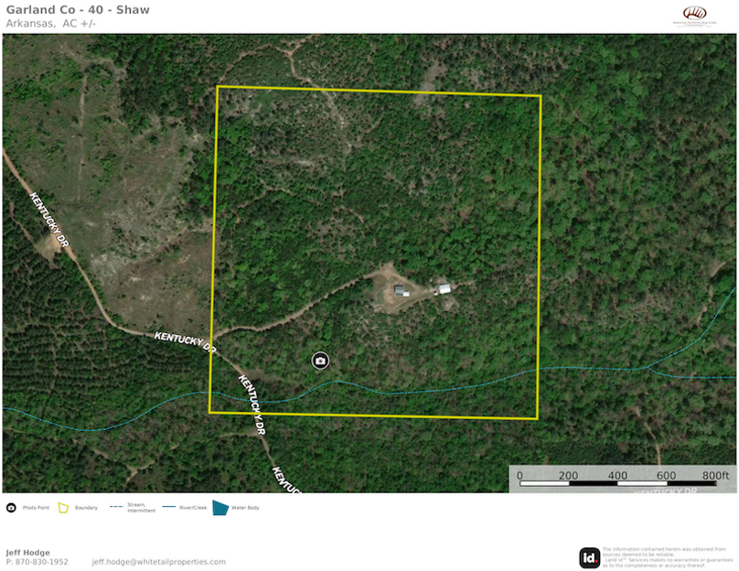Viewport: 739px width, 571px height.
Task: Click the horizontal Kentucky Dr road label
Action: tap(185, 341)
